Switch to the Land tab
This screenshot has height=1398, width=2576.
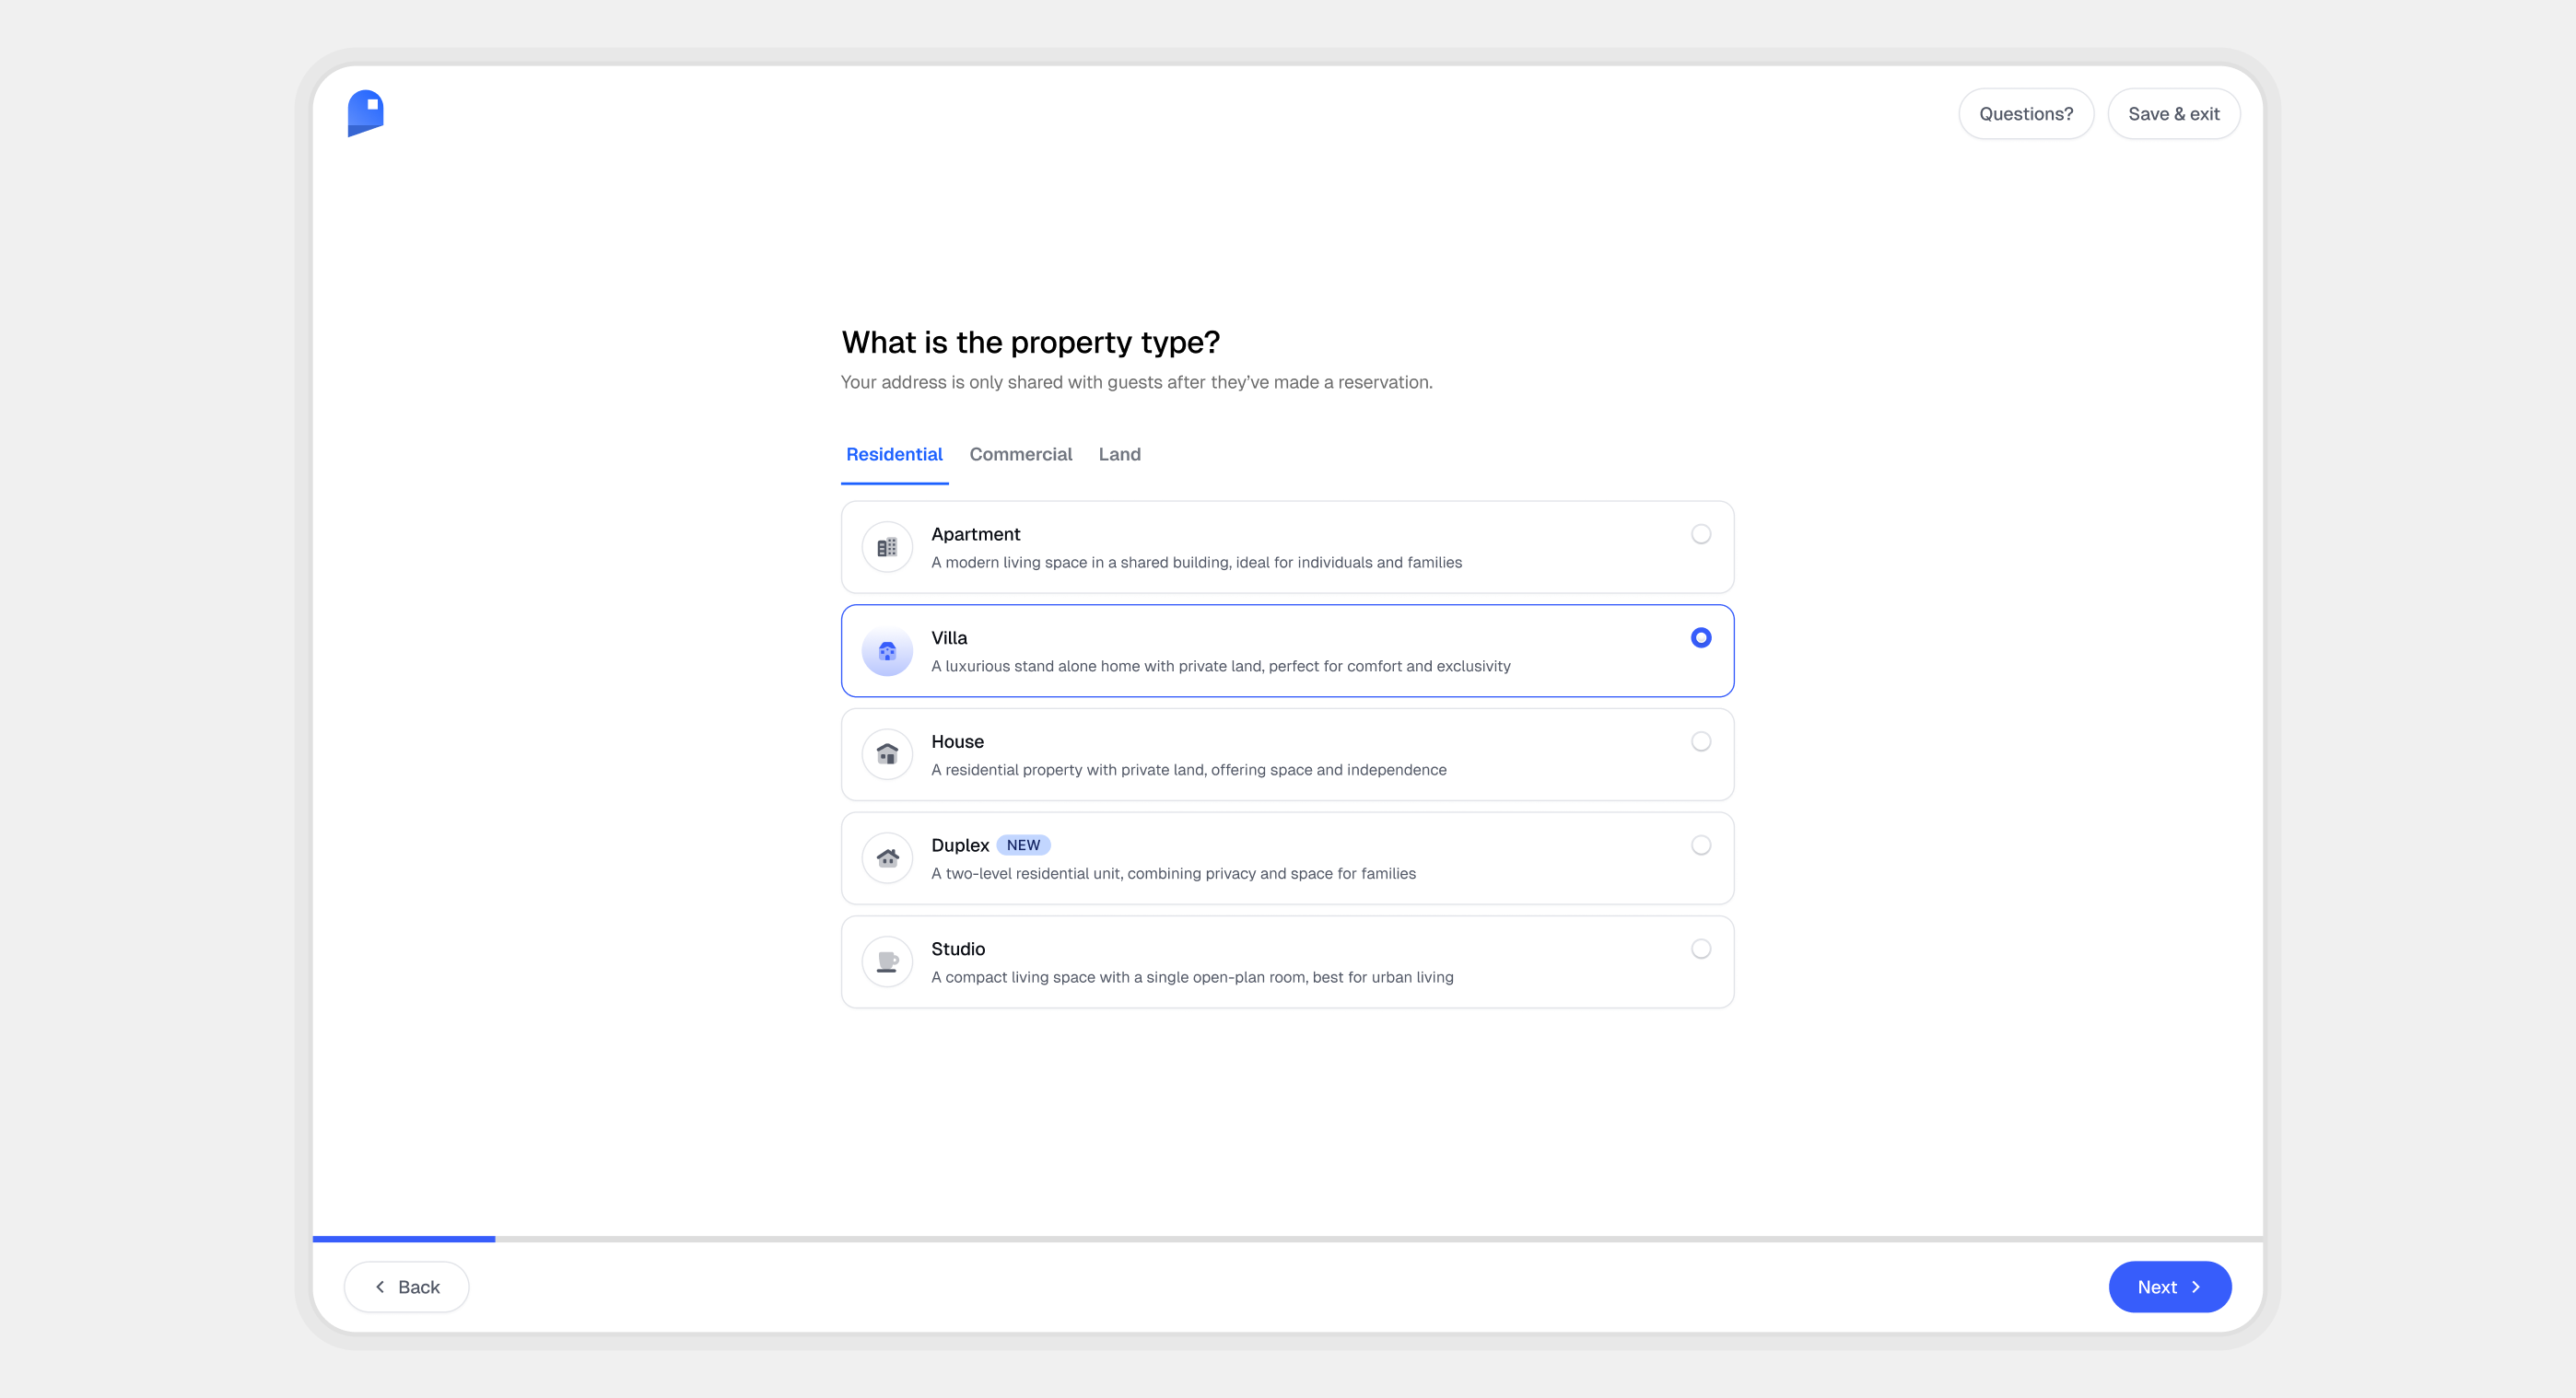(1119, 455)
